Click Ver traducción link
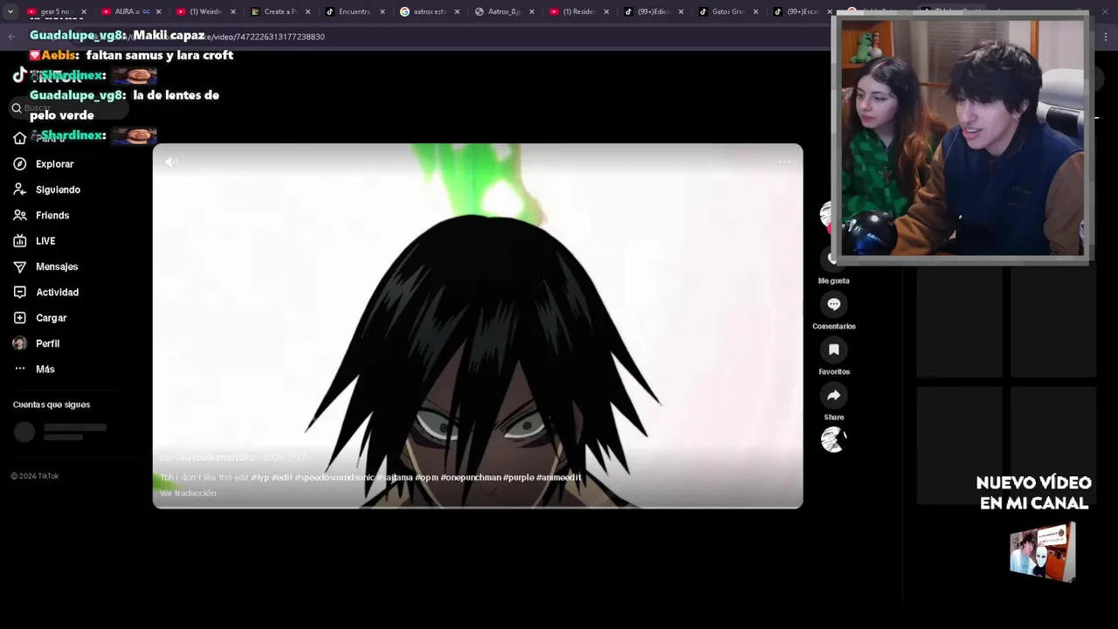 coord(188,493)
